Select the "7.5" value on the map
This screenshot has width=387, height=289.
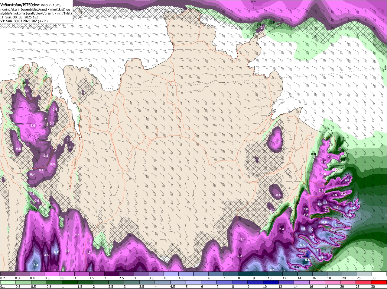click(332, 235)
